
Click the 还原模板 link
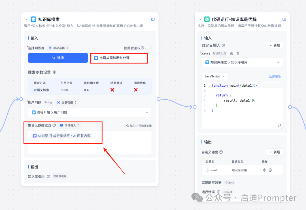(x=275, y=76)
